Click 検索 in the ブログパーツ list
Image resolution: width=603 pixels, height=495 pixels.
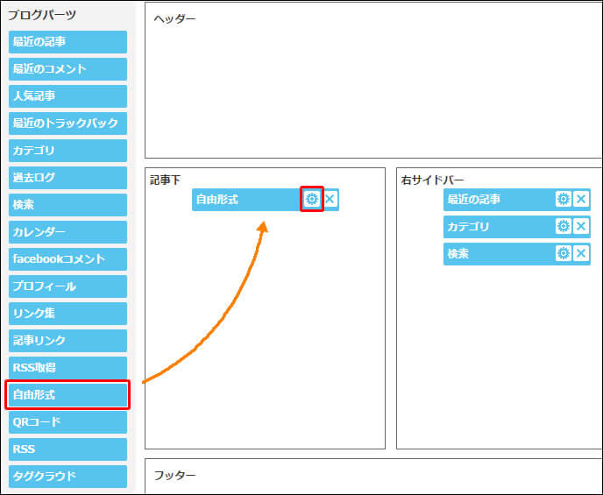(67, 205)
